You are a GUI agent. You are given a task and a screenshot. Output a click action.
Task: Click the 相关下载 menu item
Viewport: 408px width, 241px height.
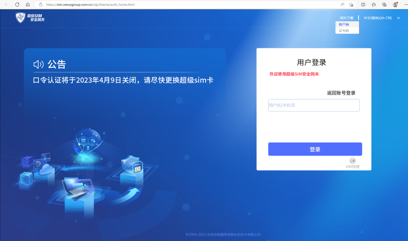pos(346,18)
